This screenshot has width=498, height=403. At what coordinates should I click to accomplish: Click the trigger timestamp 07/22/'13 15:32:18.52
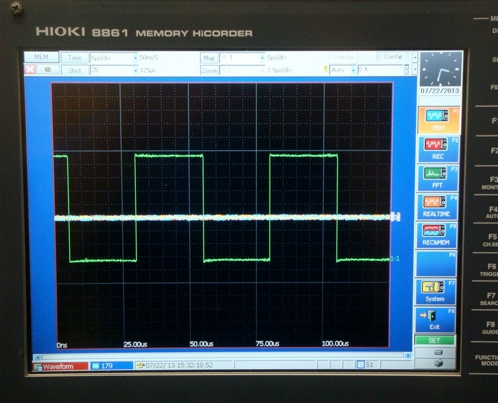point(179,365)
